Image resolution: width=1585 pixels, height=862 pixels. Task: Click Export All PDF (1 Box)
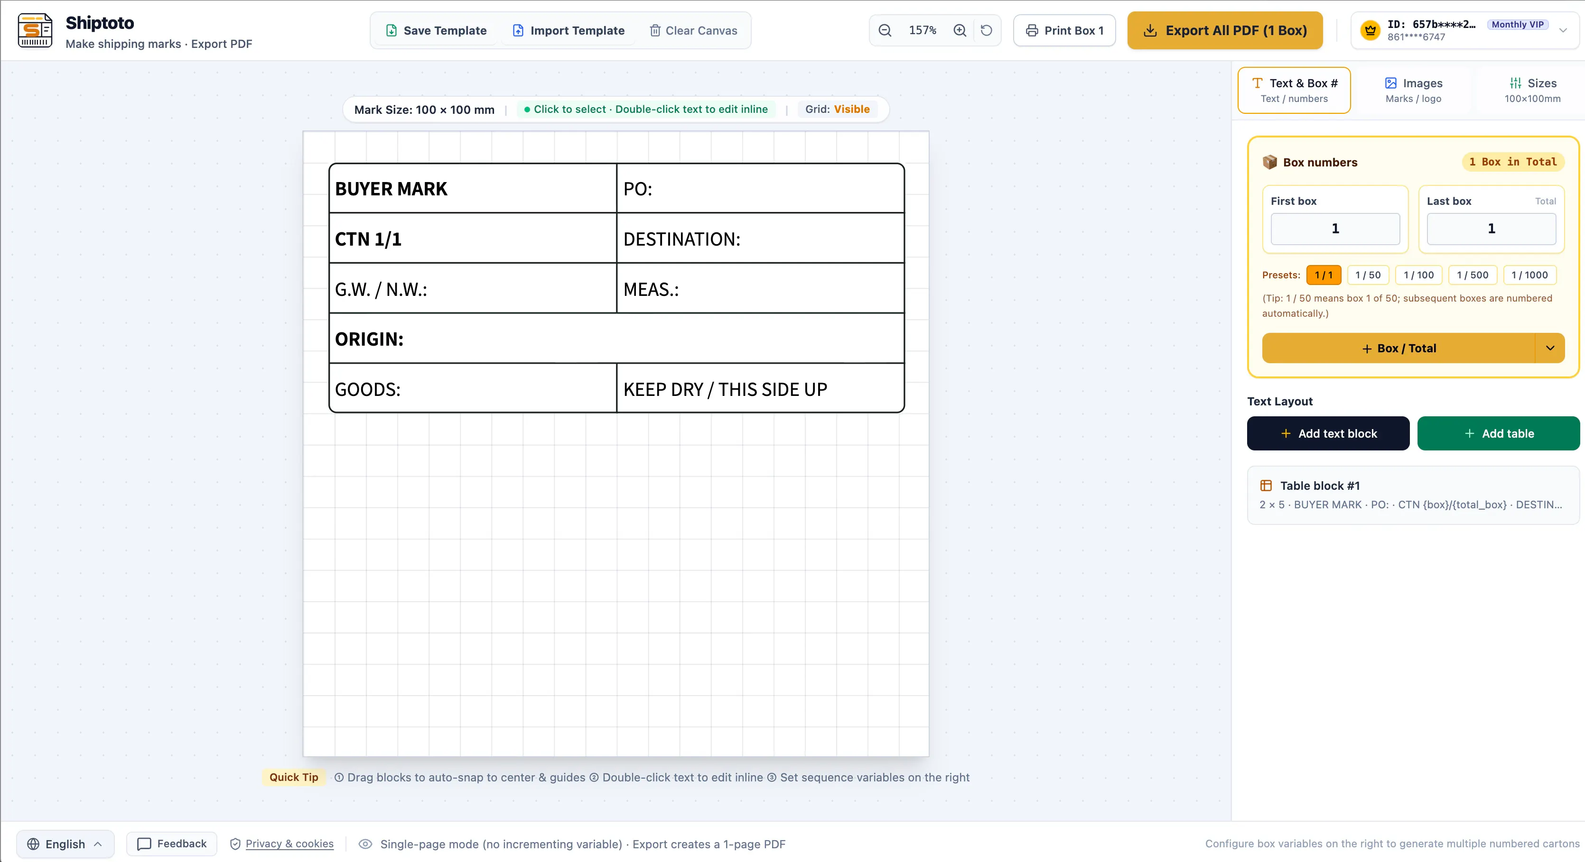tap(1225, 30)
